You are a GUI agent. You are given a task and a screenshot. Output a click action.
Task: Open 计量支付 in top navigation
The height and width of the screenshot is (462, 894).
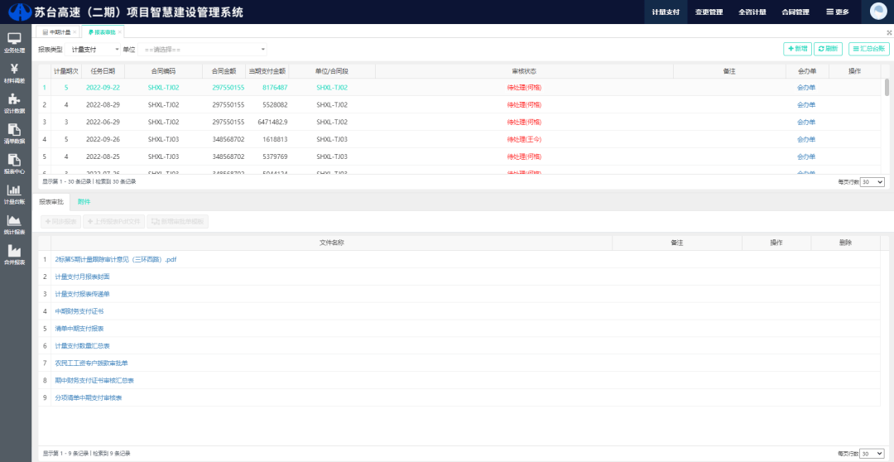(666, 12)
